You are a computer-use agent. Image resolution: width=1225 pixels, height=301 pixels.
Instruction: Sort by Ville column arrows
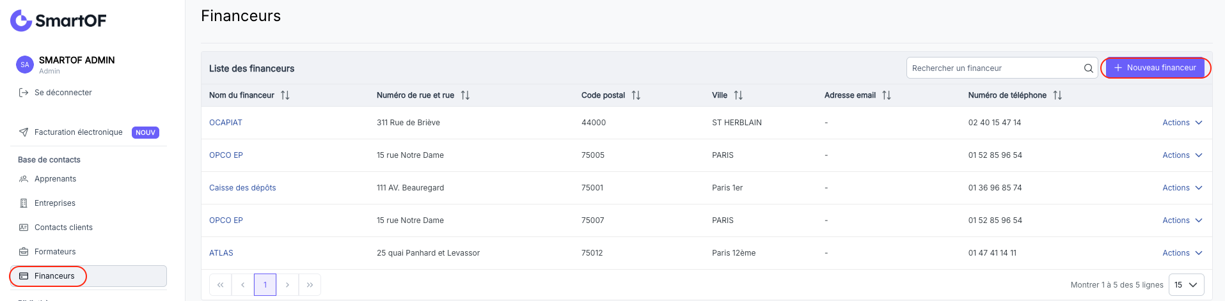738,95
